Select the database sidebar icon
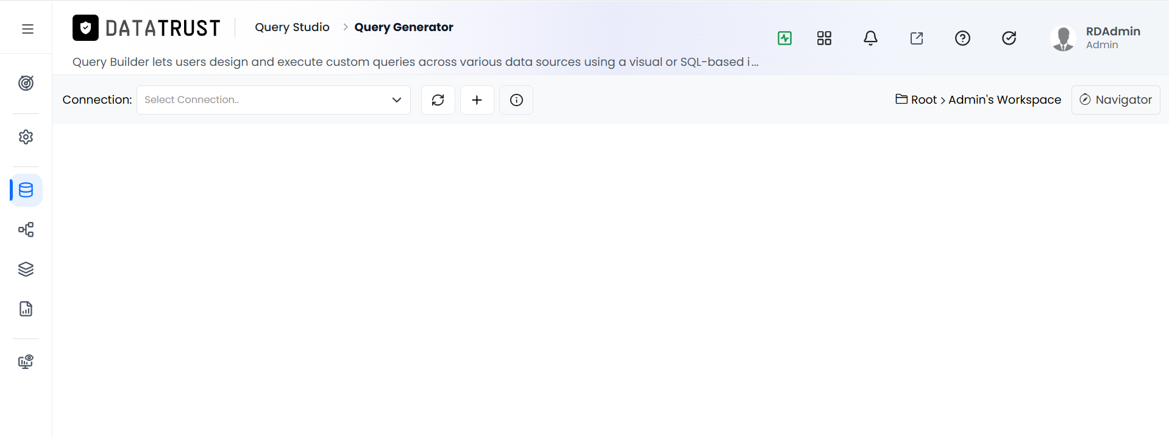This screenshot has height=436, width=1169. pos(26,190)
